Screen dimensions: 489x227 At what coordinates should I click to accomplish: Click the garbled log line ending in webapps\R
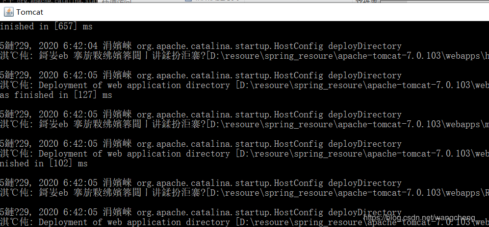click(x=244, y=193)
